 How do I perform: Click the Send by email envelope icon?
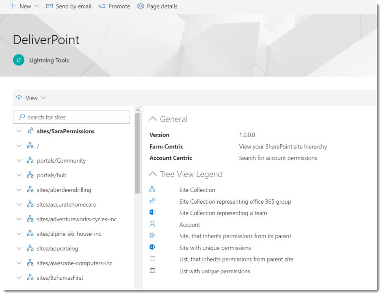(49, 6)
